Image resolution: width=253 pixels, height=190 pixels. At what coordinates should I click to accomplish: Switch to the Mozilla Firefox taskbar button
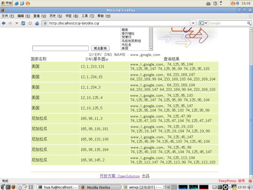100,187
